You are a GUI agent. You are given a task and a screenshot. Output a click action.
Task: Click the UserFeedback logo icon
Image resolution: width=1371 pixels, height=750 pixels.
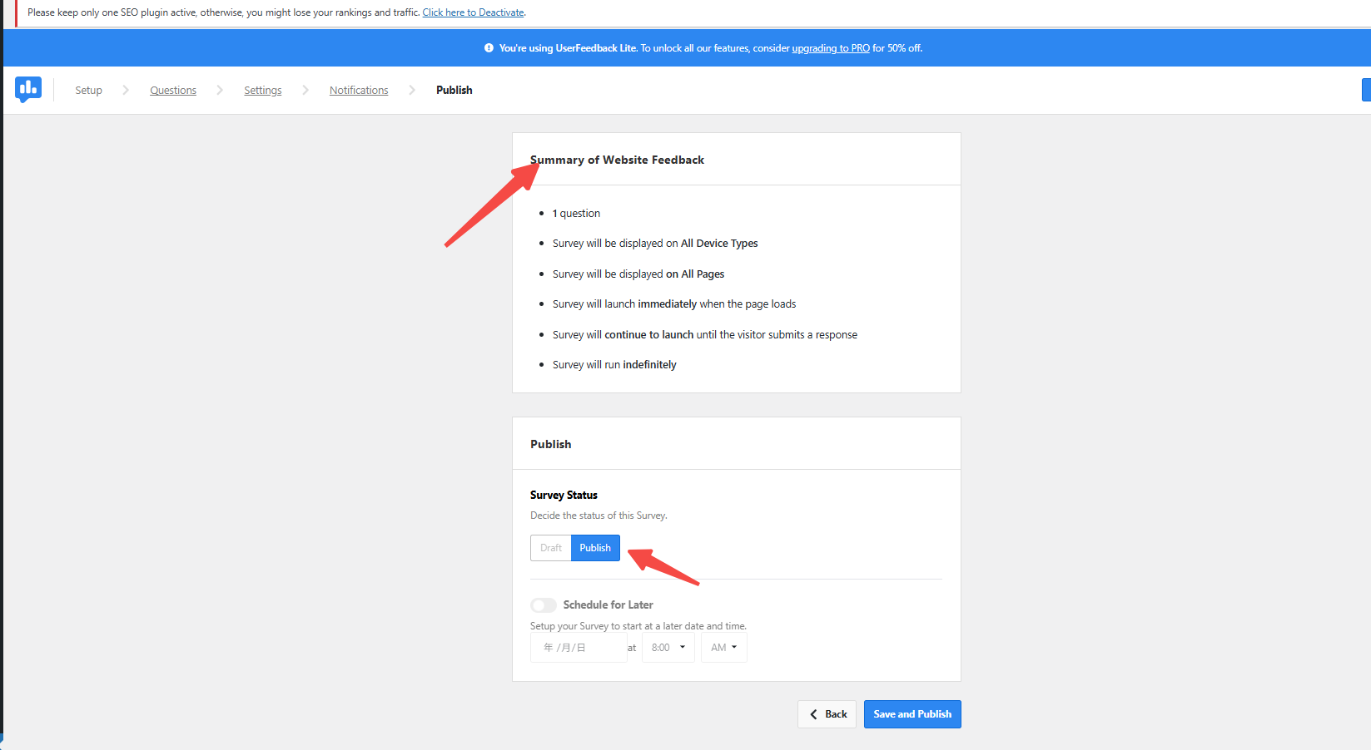[x=28, y=90]
